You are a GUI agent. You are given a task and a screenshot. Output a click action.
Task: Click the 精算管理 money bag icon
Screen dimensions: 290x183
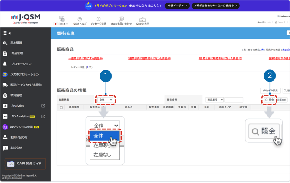pyautogui.click(x=5, y=95)
